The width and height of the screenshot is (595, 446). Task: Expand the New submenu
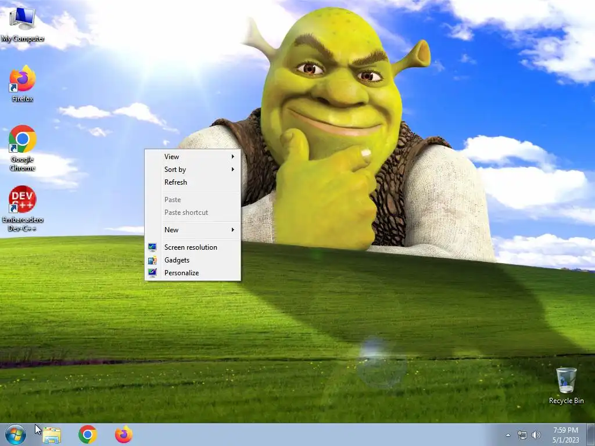click(x=193, y=230)
